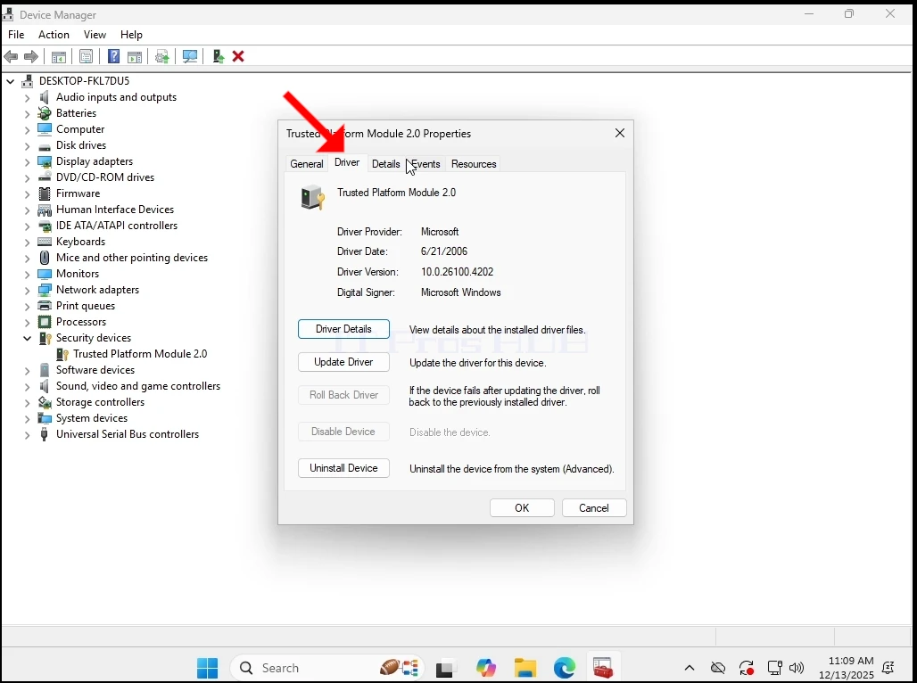This screenshot has width=917, height=683.
Task: Select the Mice and other pointing devices row
Action: (x=132, y=258)
